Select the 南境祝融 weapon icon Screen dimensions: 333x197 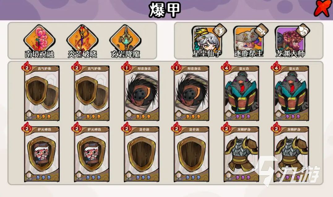[40, 39]
